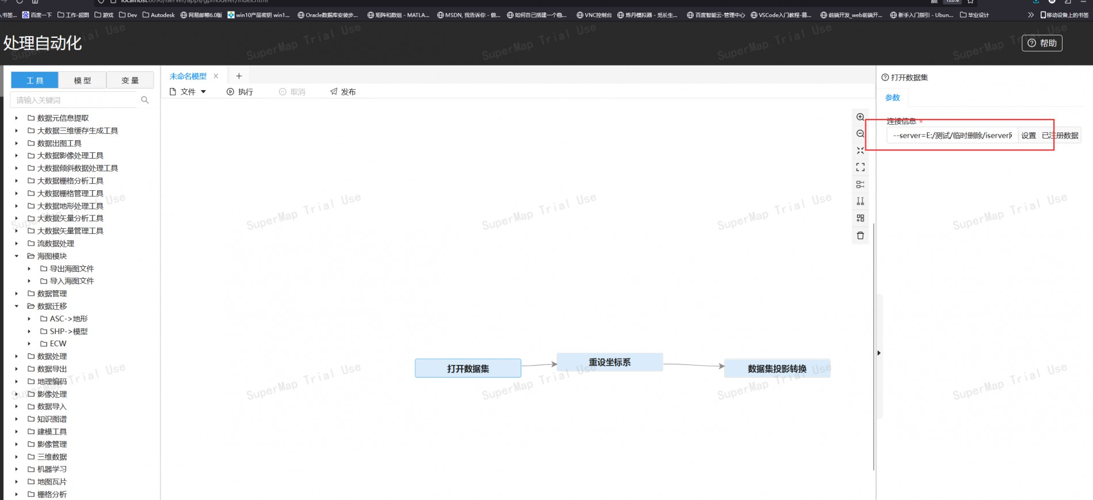Click the search magnifier in tools panel
1093x500 pixels.
(x=145, y=100)
